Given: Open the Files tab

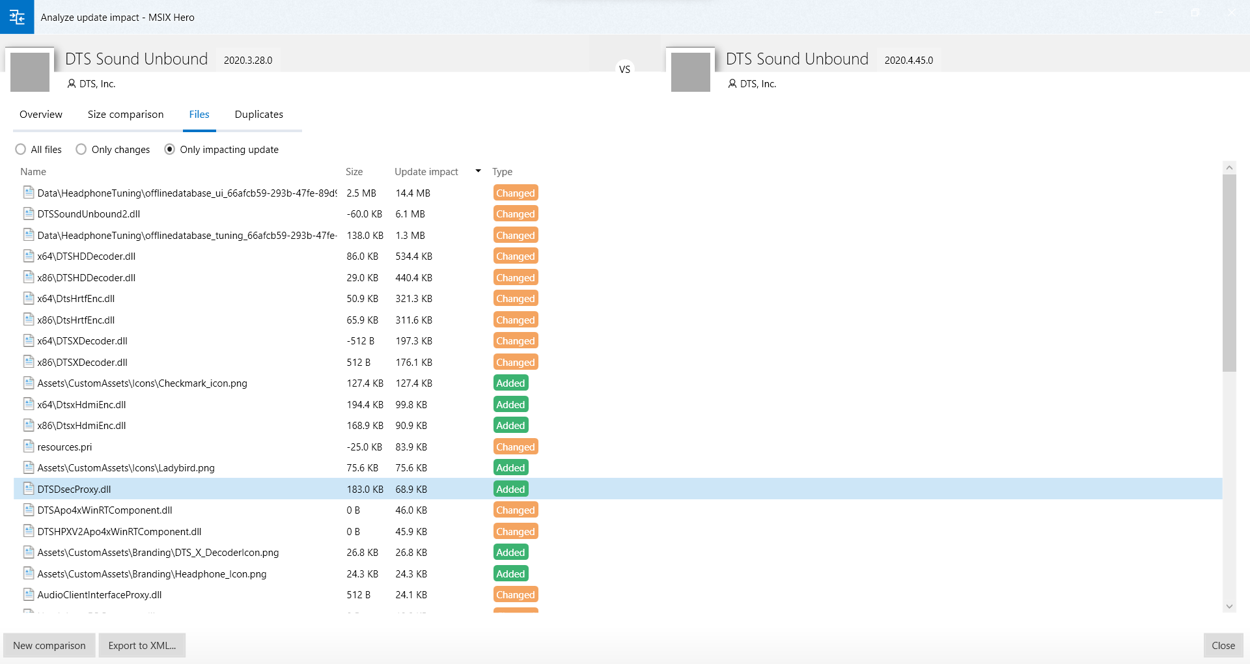Looking at the screenshot, I should point(199,115).
